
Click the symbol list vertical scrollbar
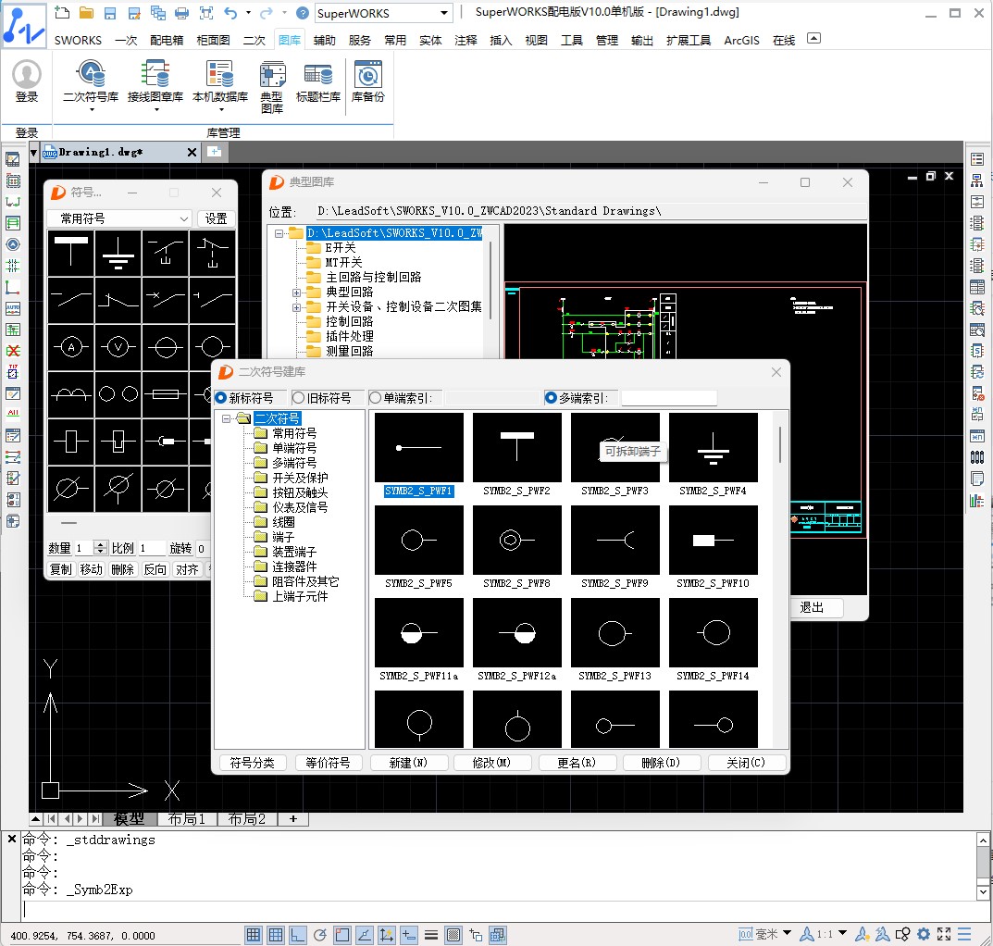pyautogui.click(x=781, y=444)
